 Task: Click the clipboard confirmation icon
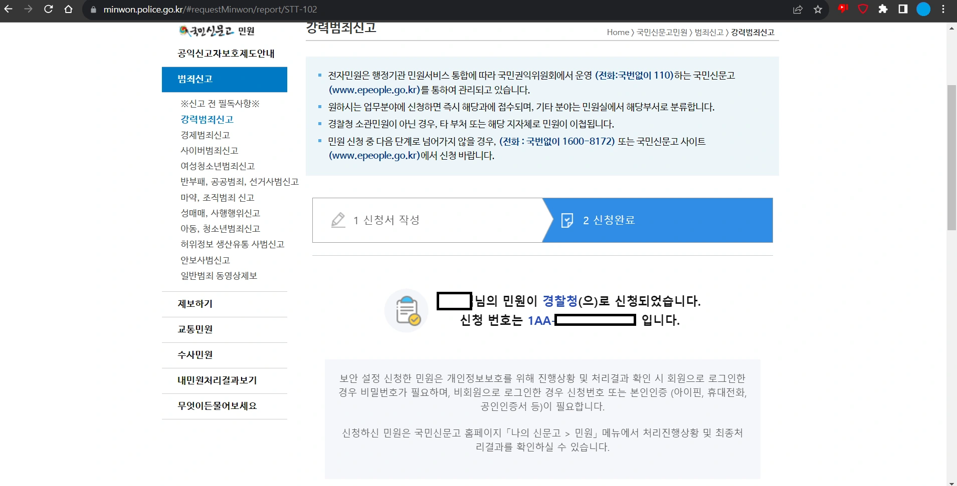[x=407, y=310]
